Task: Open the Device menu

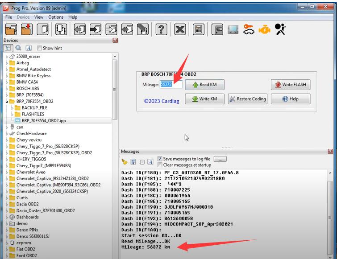Action: 23,17
